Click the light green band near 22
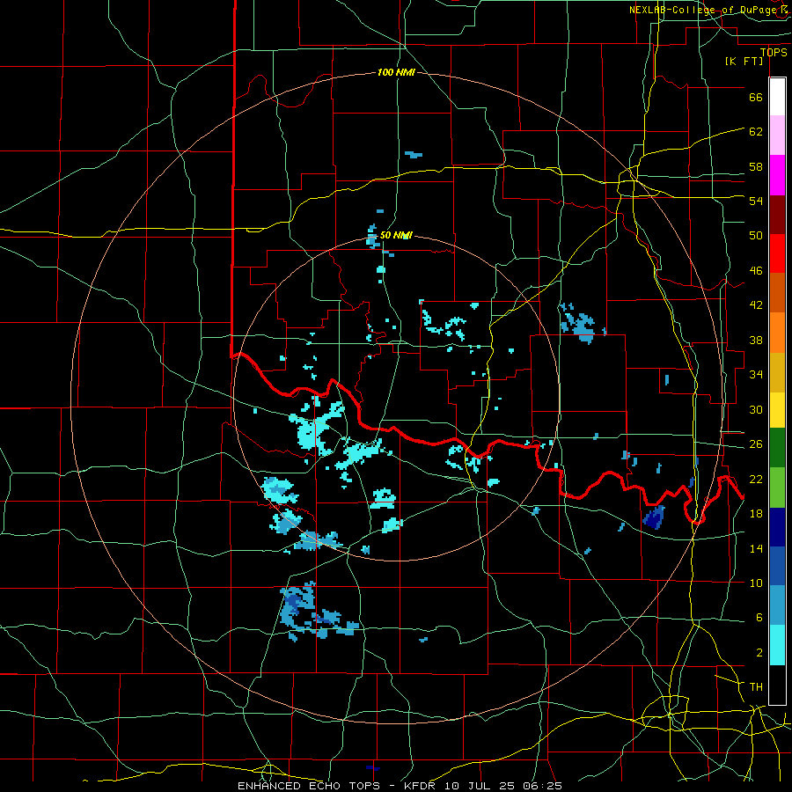The image size is (792, 792). (x=777, y=488)
